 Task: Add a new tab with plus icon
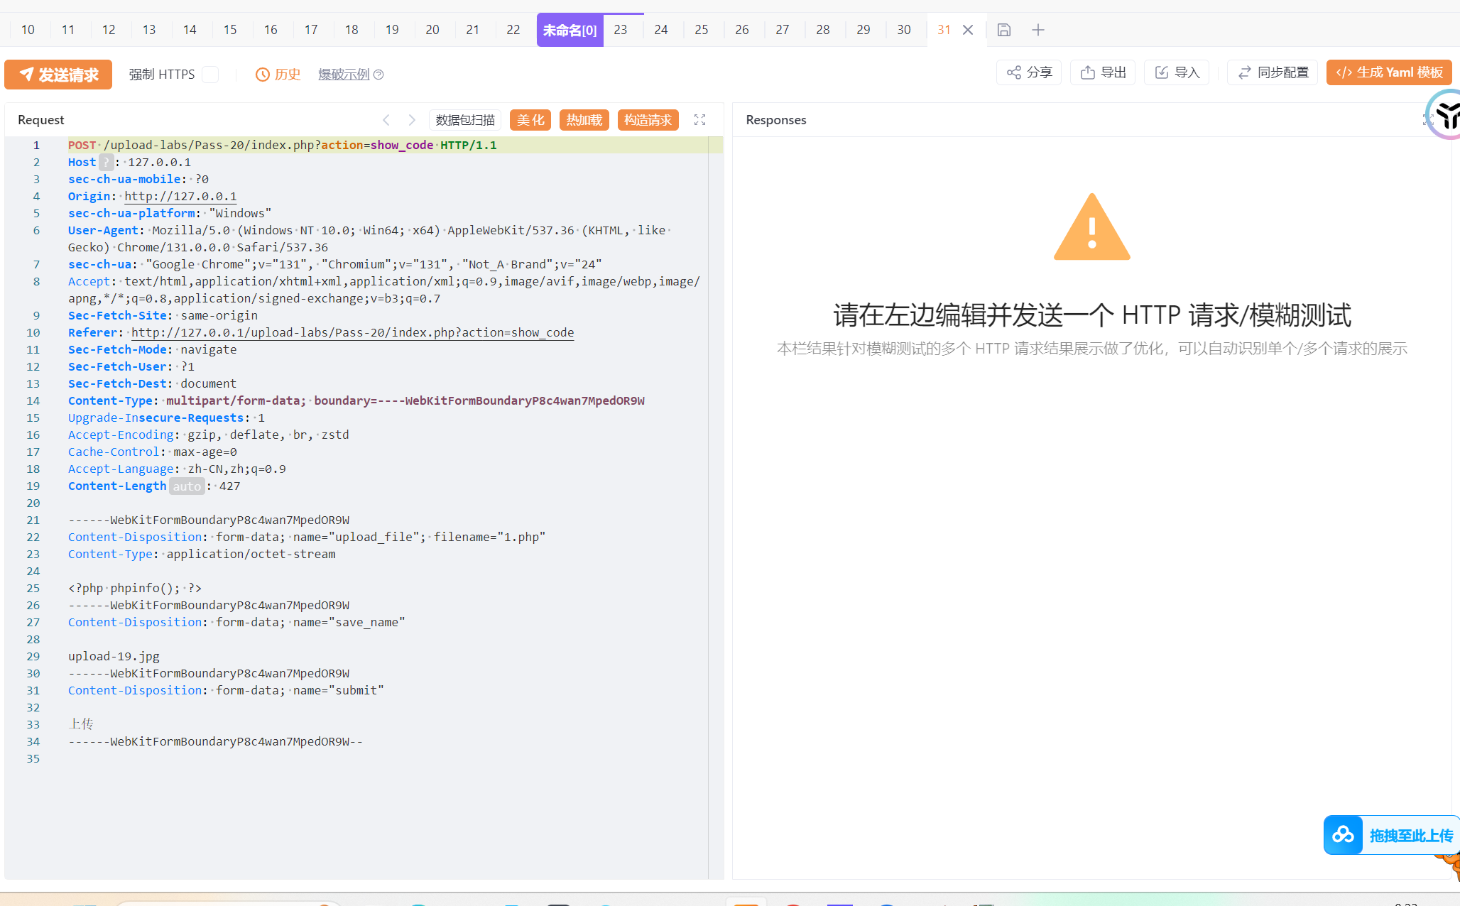coord(1037,30)
